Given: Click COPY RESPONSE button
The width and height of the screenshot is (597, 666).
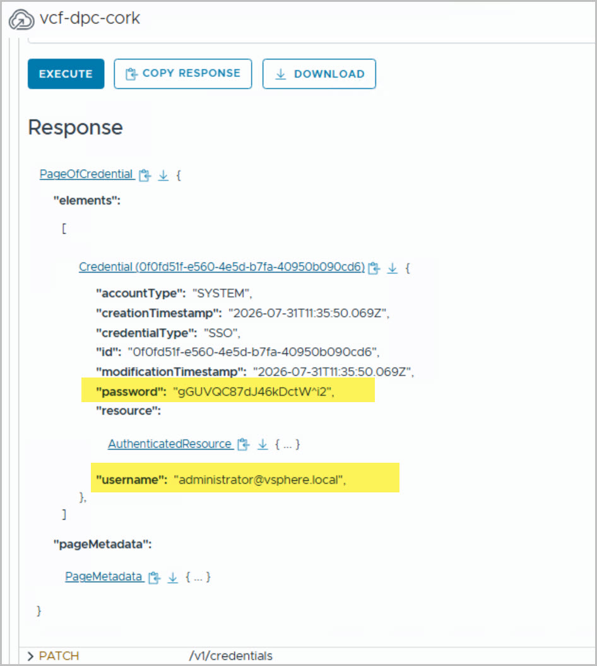Looking at the screenshot, I should tap(183, 74).
